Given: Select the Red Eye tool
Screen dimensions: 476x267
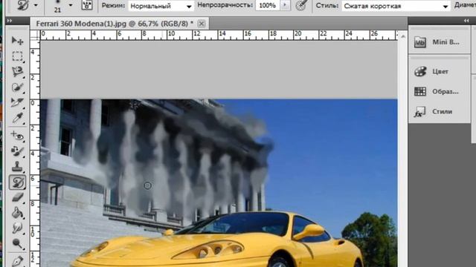Looking at the screenshot, I should click(17, 136).
